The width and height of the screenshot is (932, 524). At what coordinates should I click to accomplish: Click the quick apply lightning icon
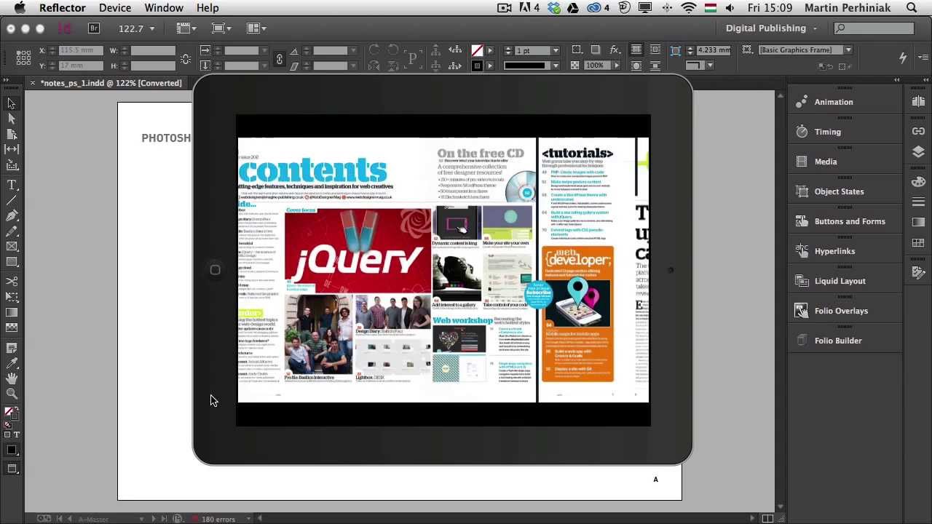[x=903, y=57]
